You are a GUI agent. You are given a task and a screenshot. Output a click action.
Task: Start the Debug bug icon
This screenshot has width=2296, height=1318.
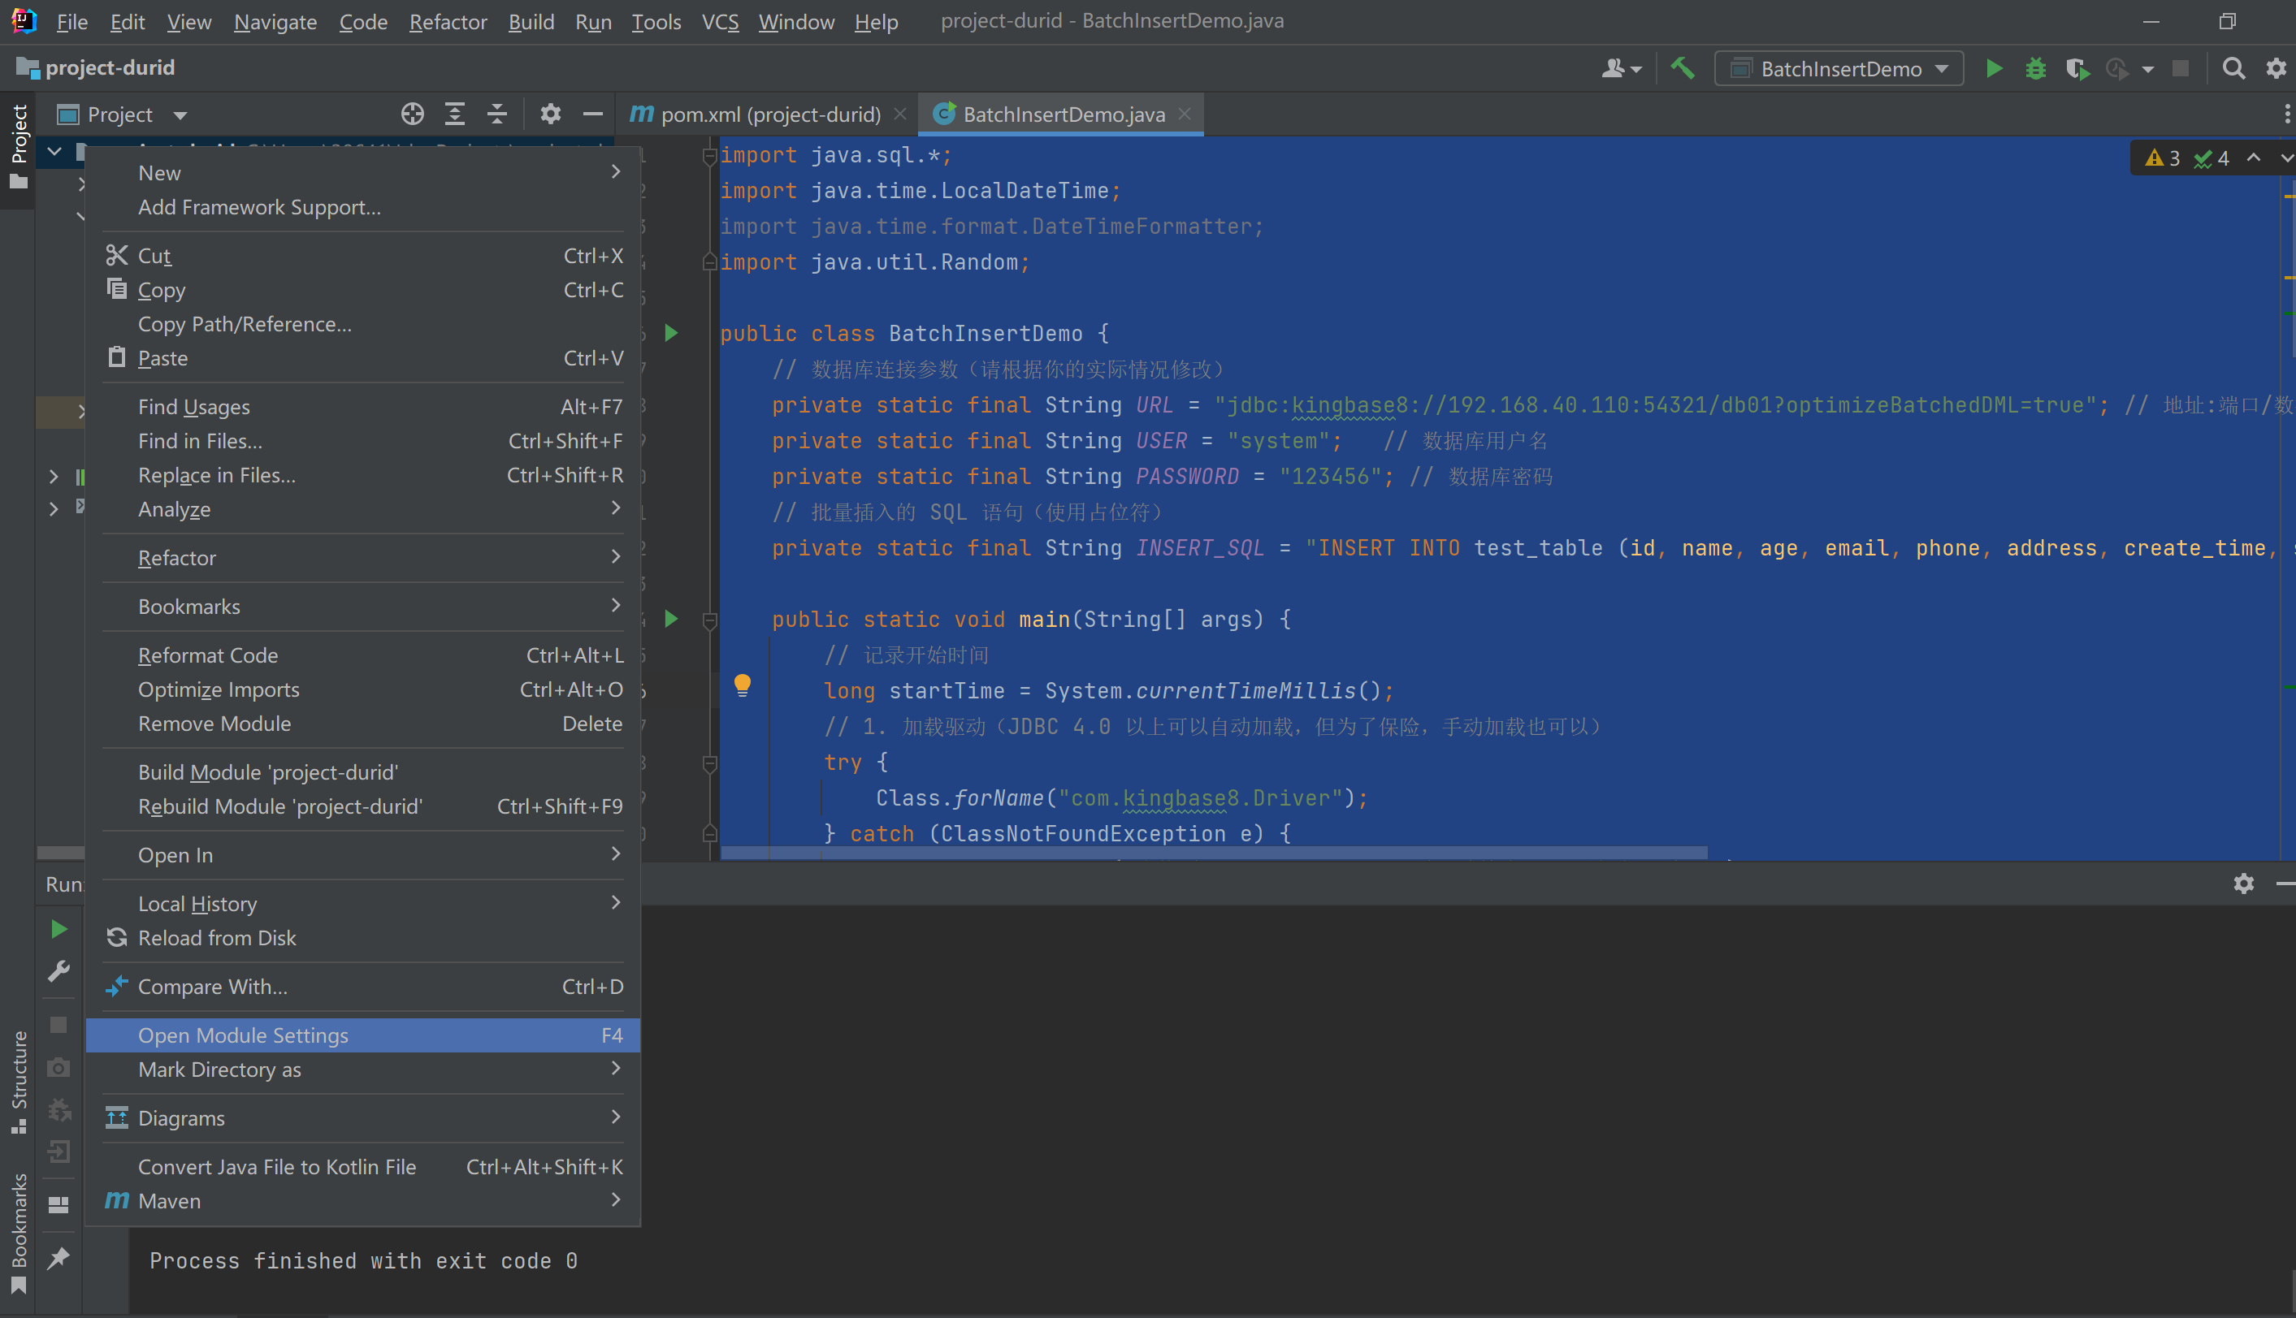(x=2035, y=69)
